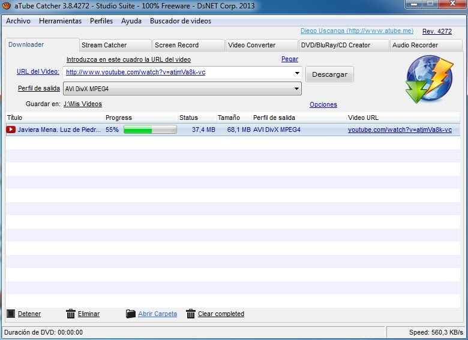Screen dimensions: 468x340
Task: Click the Guardar en: label
Action: pyautogui.click(x=43, y=104)
